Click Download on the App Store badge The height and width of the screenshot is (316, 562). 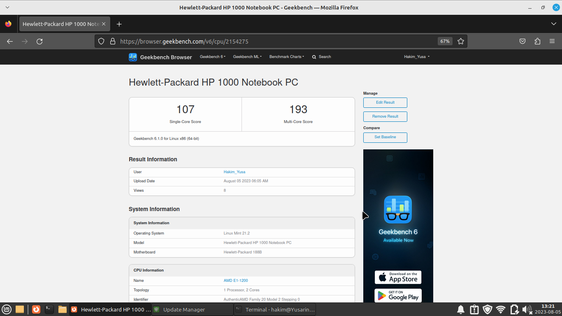[x=398, y=277]
